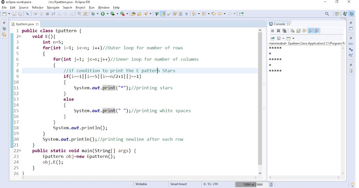Select the Java perspective icon
The width and height of the screenshot is (359, 188).
click(x=345, y=14)
